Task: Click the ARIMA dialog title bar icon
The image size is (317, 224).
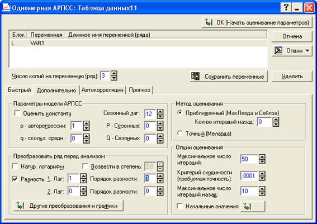Action: (6, 7)
